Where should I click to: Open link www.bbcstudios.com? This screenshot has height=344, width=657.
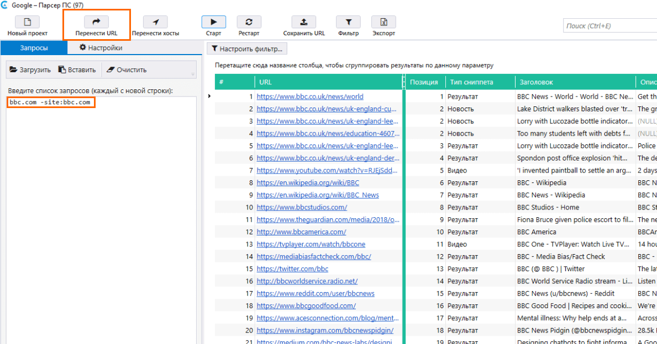point(302,207)
